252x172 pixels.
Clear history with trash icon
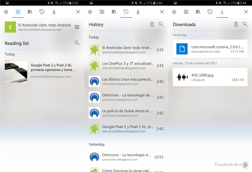pyautogui.click(x=152, y=24)
